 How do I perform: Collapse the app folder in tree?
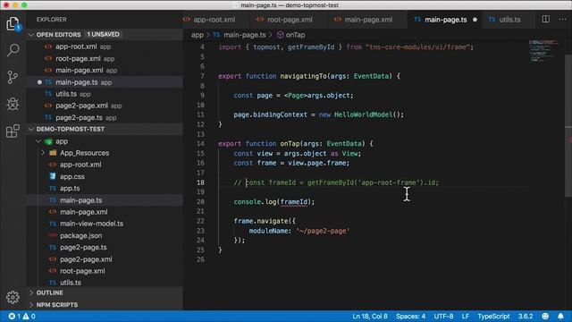38,141
